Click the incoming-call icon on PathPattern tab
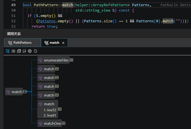The height and width of the screenshot is (129, 191). tap(10, 43)
